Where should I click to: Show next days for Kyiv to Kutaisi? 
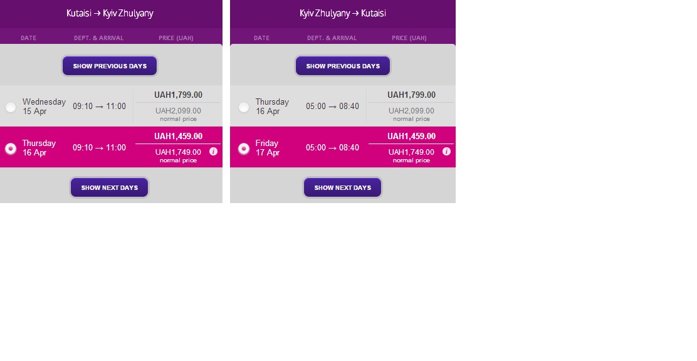pos(343,187)
